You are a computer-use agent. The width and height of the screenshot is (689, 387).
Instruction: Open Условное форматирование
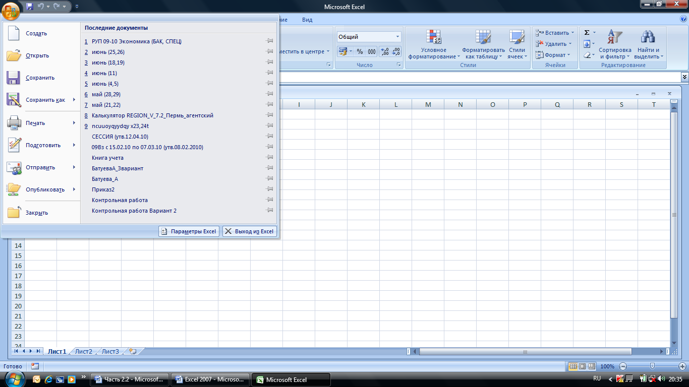click(434, 44)
